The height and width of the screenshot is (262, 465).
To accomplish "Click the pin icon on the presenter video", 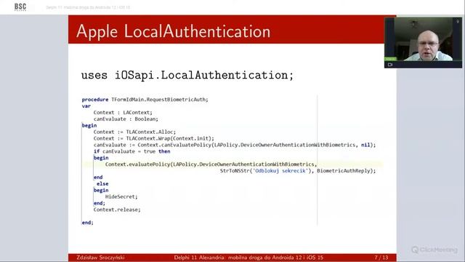I will pyautogui.click(x=457, y=22).
